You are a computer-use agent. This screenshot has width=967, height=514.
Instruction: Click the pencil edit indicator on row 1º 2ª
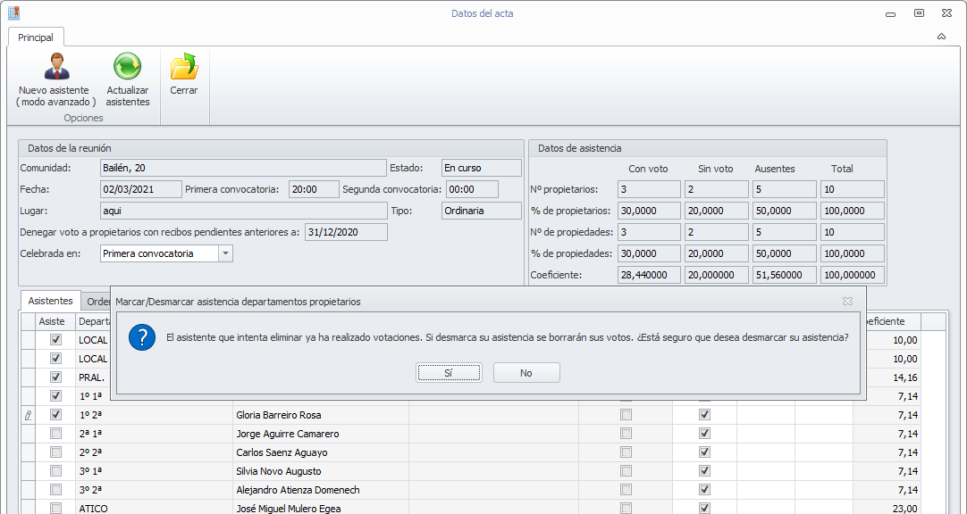point(28,415)
